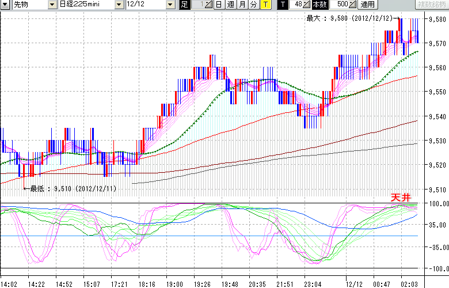Switch chart to daily (日) timeframe
The height and width of the screenshot is (288, 449).
point(219,5)
